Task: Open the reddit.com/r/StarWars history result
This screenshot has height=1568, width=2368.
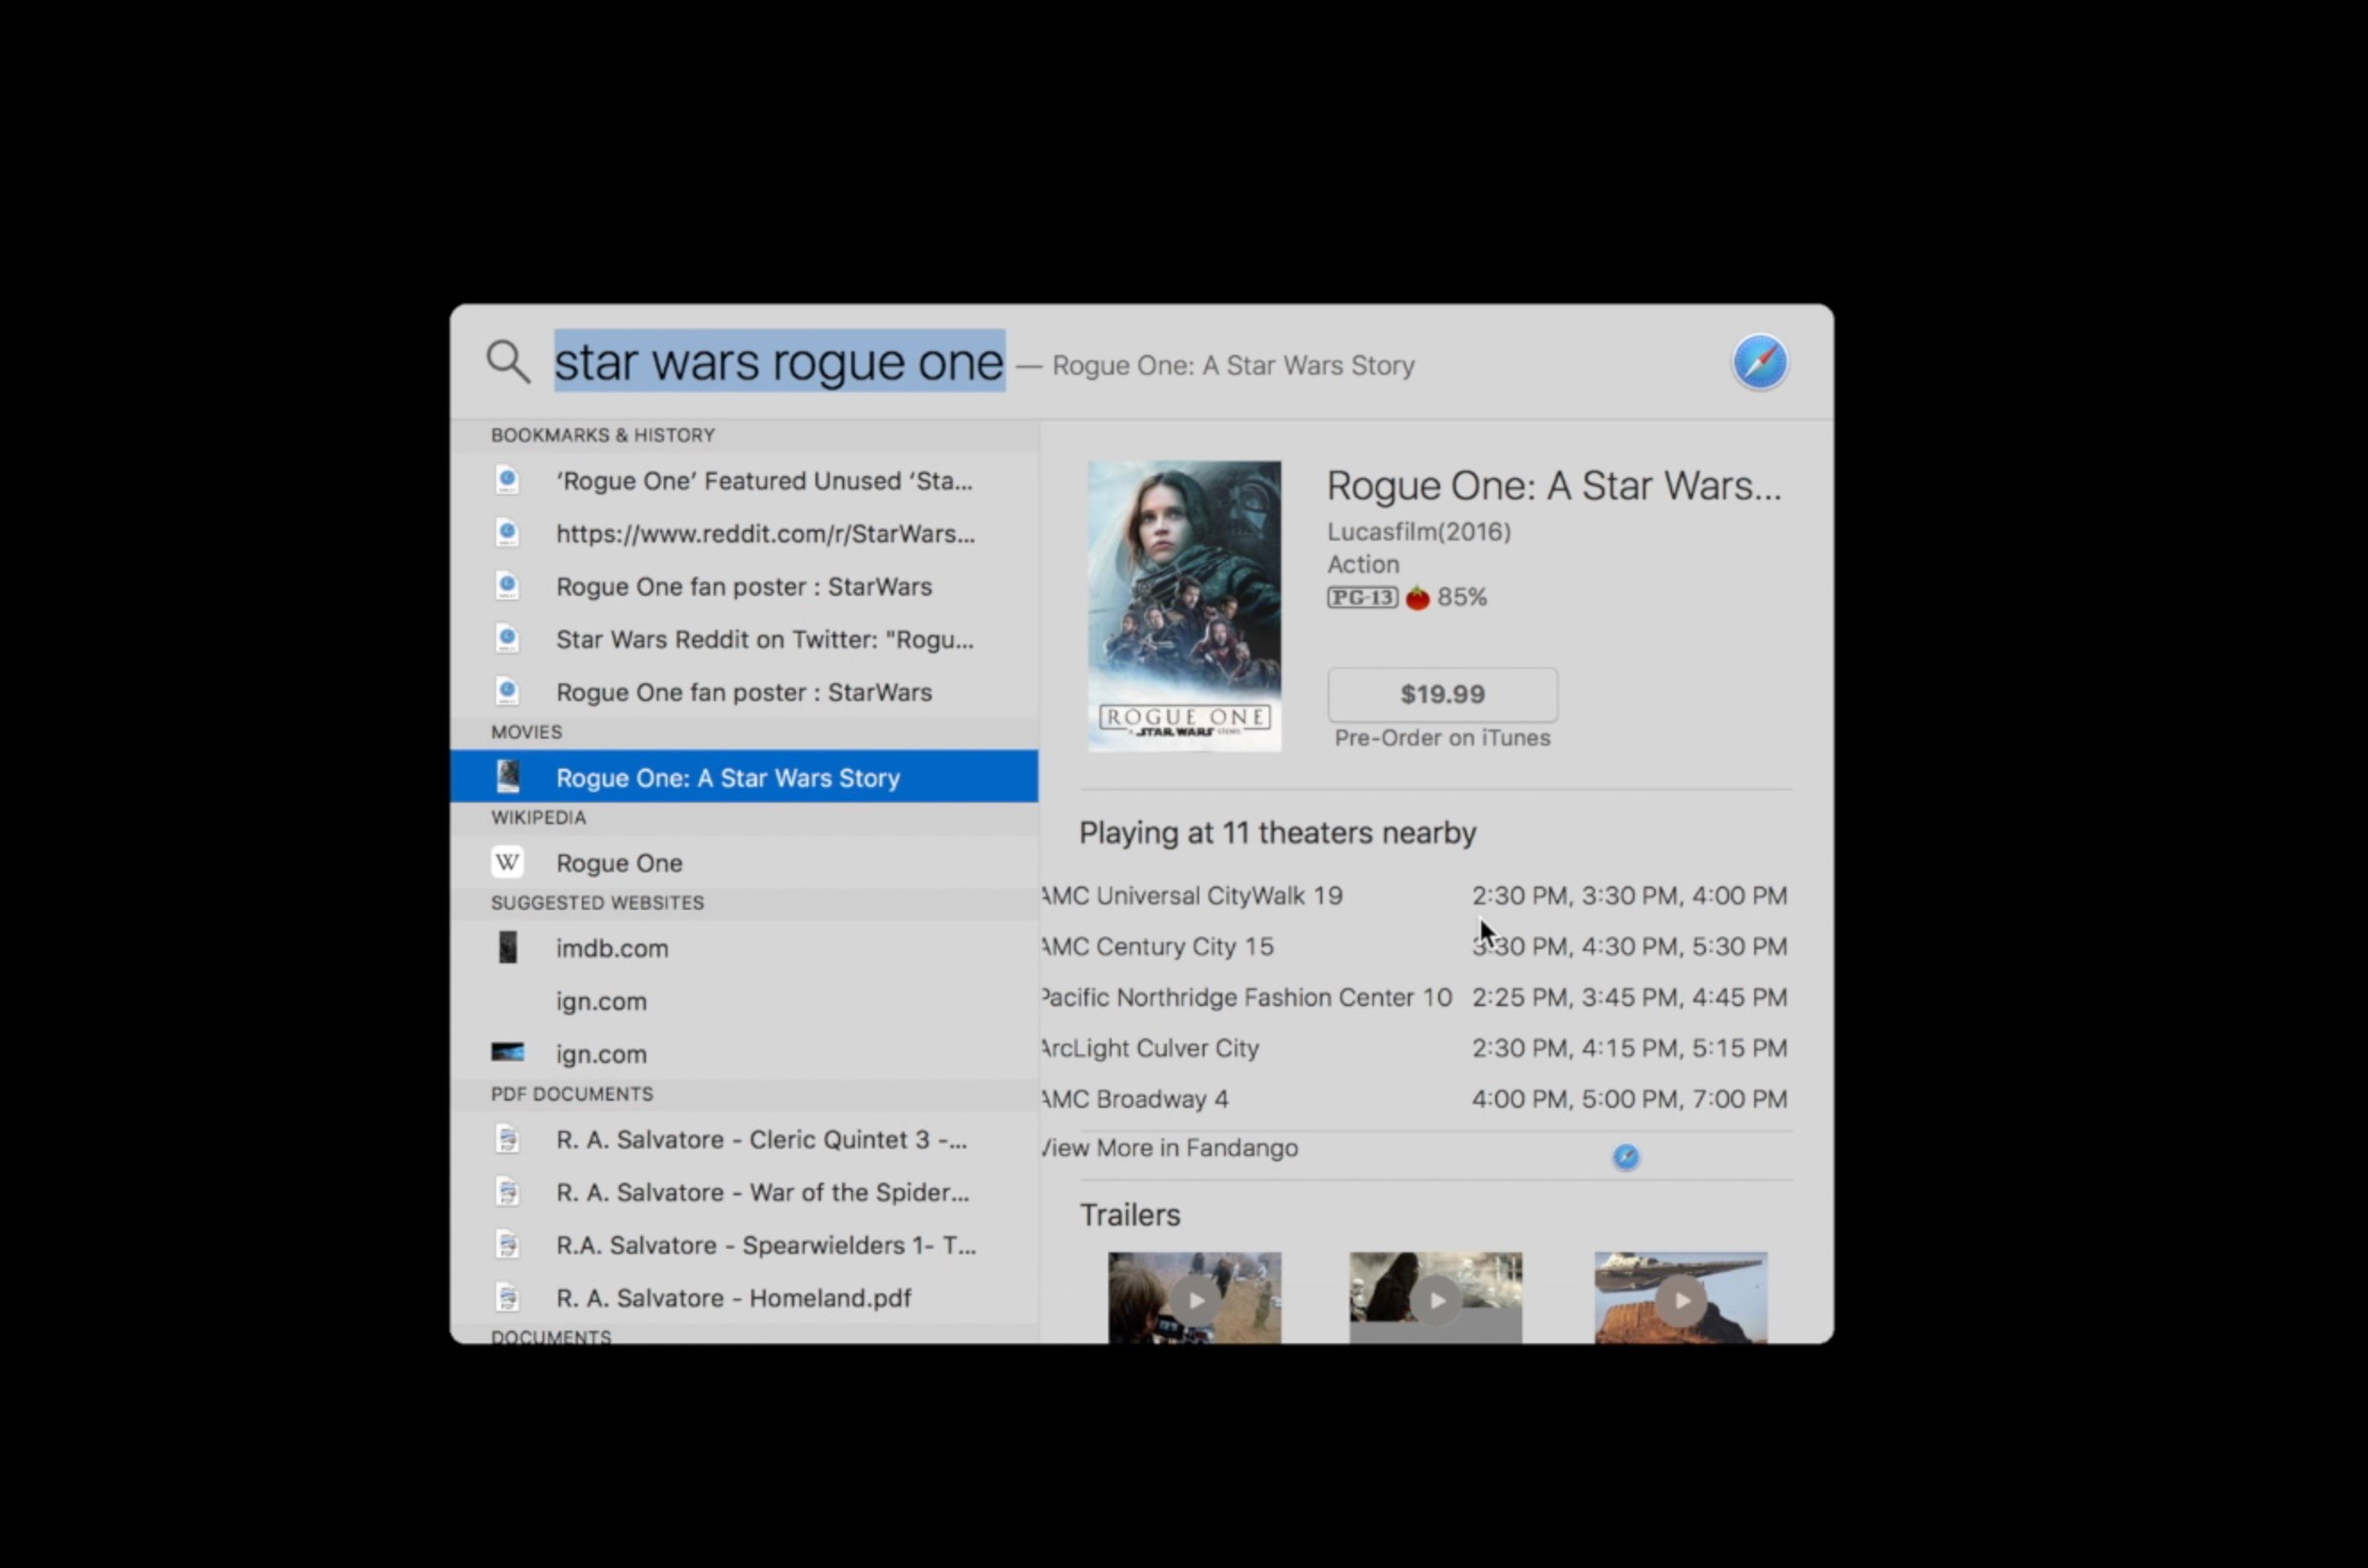Action: tap(744, 534)
